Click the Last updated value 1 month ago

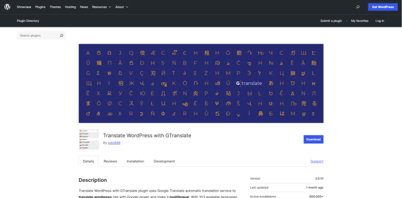tap(315, 187)
